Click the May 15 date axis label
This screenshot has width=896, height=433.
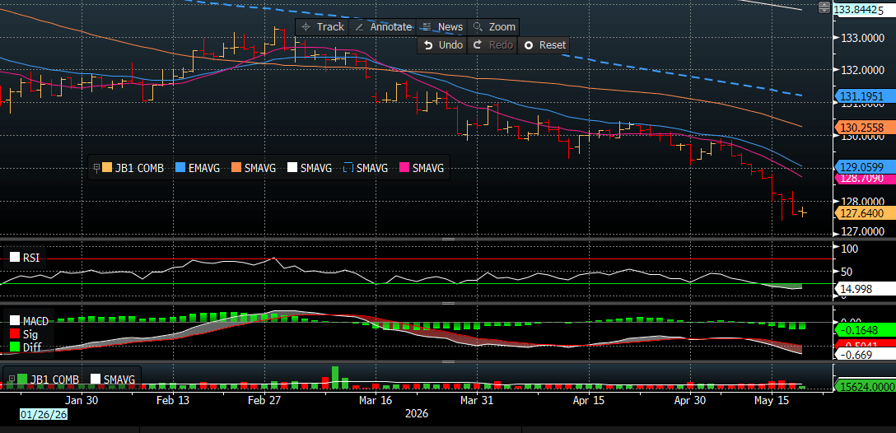pos(772,400)
